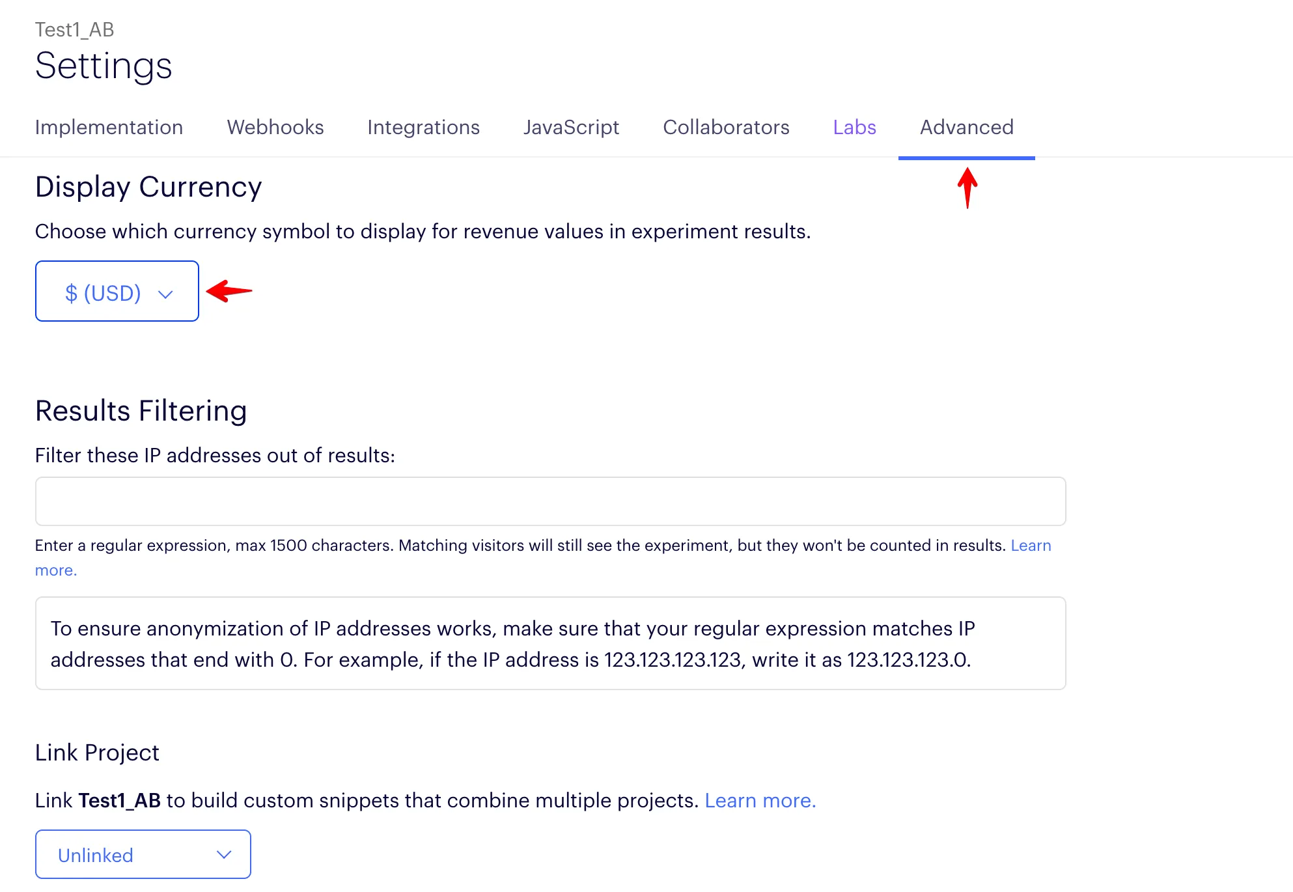Click the Settings page title
The width and height of the screenshot is (1293, 892).
104,66
